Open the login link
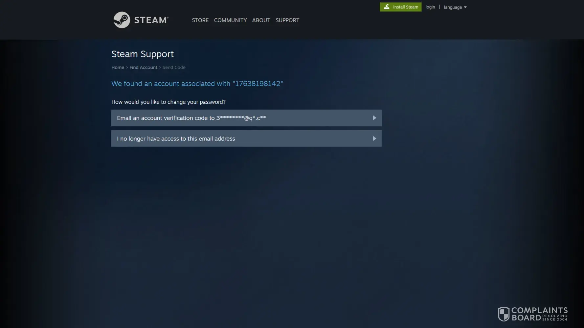Image resolution: width=584 pixels, height=328 pixels. pyautogui.click(x=430, y=7)
